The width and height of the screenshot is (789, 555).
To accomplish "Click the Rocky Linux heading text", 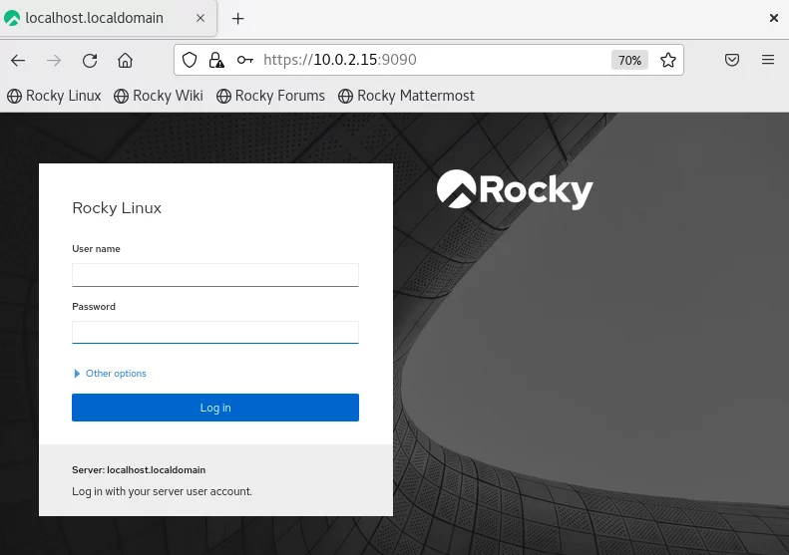I will click(117, 208).
